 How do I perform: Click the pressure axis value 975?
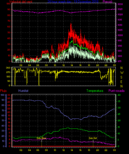click(x=120, y=61)
